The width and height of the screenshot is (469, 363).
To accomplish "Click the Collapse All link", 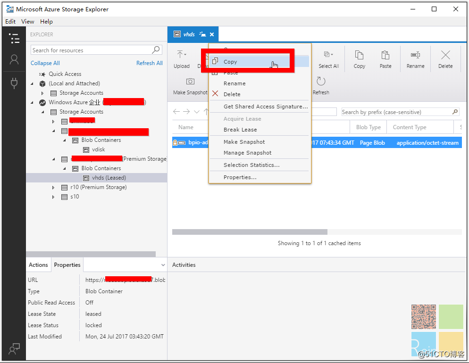I will 45,63.
